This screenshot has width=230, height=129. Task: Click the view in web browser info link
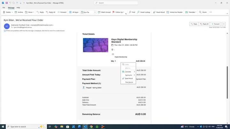pyautogui.click(x=35, y=31)
